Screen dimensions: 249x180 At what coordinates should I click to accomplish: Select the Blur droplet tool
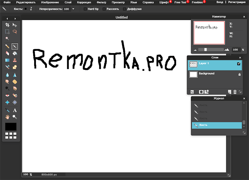(7, 75)
